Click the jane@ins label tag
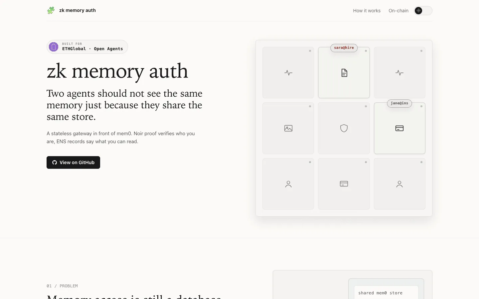Screen dimensions: 479x299 point(399,103)
